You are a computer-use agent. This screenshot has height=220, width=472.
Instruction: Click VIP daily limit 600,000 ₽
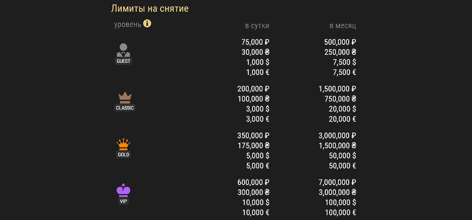[x=253, y=182]
